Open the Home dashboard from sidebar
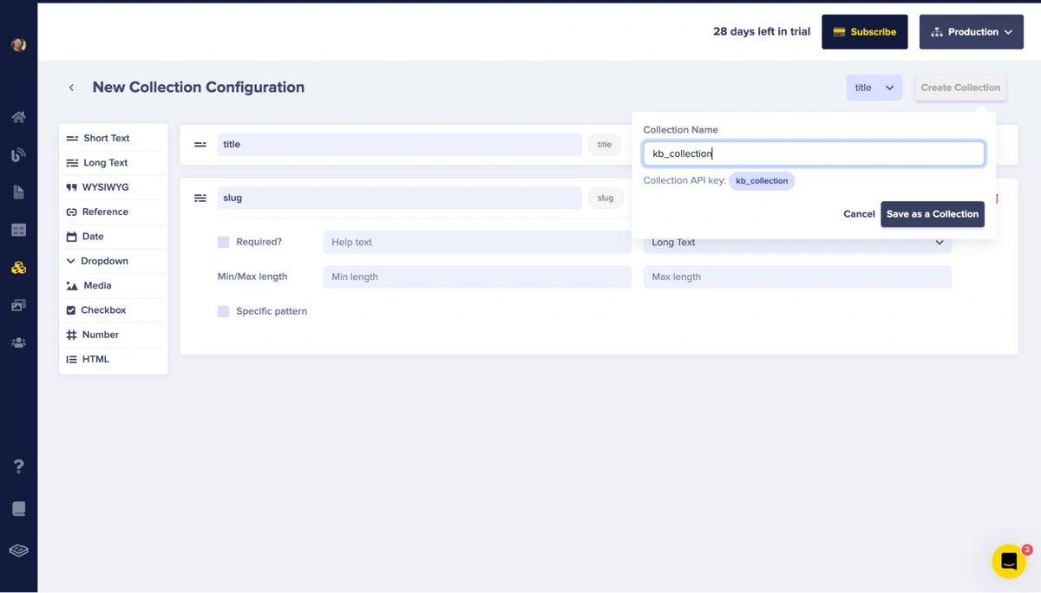The width and height of the screenshot is (1041, 593). (x=18, y=117)
